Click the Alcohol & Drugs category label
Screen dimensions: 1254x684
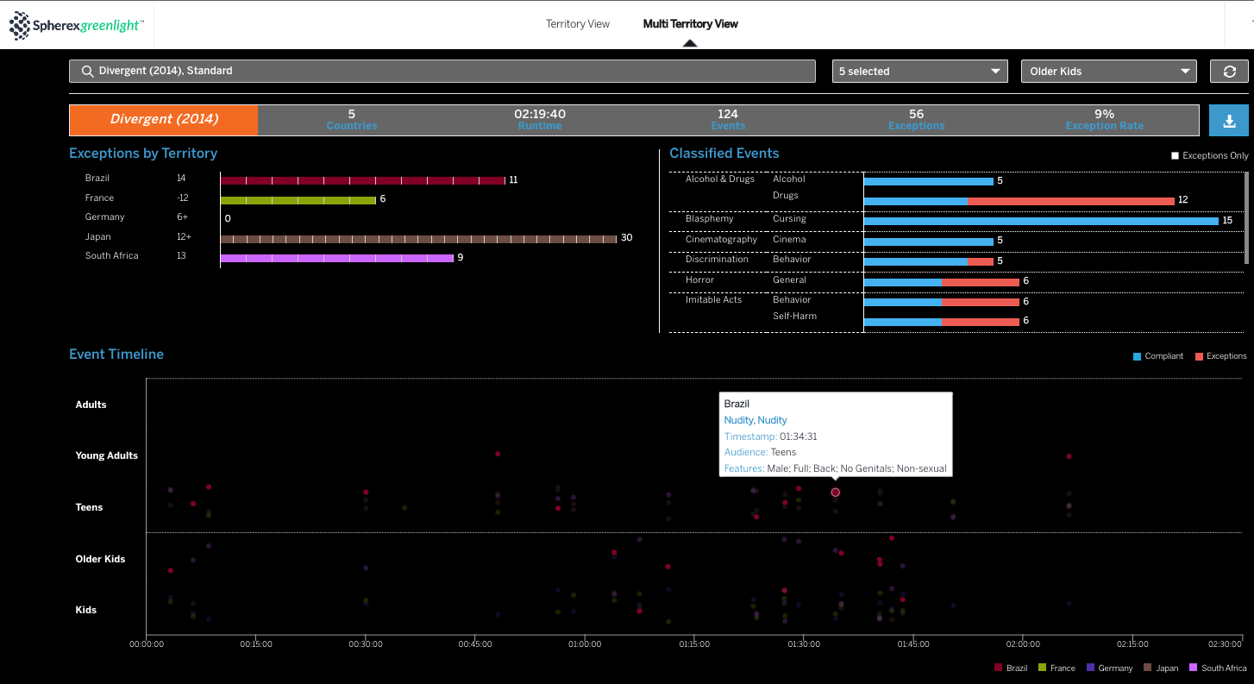click(x=720, y=179)
